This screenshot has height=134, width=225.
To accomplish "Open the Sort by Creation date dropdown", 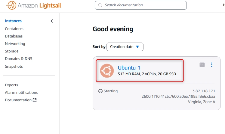I will [x=125, y=47].
